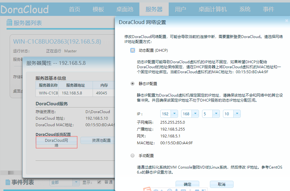Click the D:\DoraCloud storage pool value

98,112
